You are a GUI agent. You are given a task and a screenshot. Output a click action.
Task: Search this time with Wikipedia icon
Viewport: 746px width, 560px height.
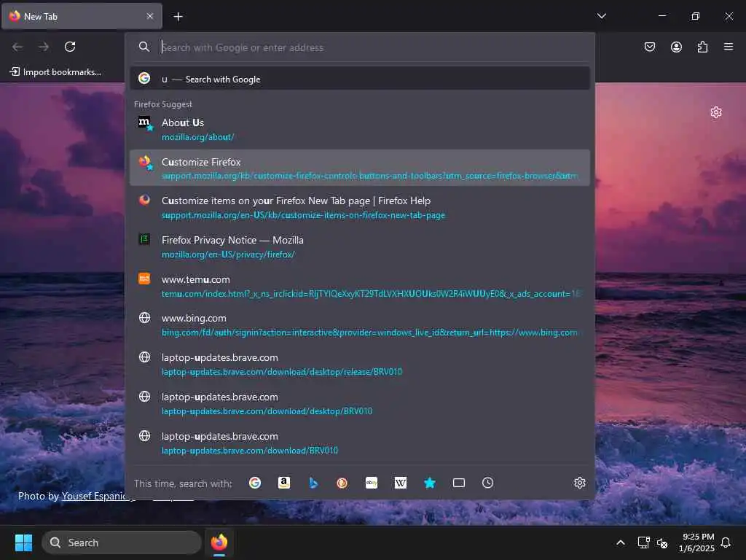pos(401,483)
